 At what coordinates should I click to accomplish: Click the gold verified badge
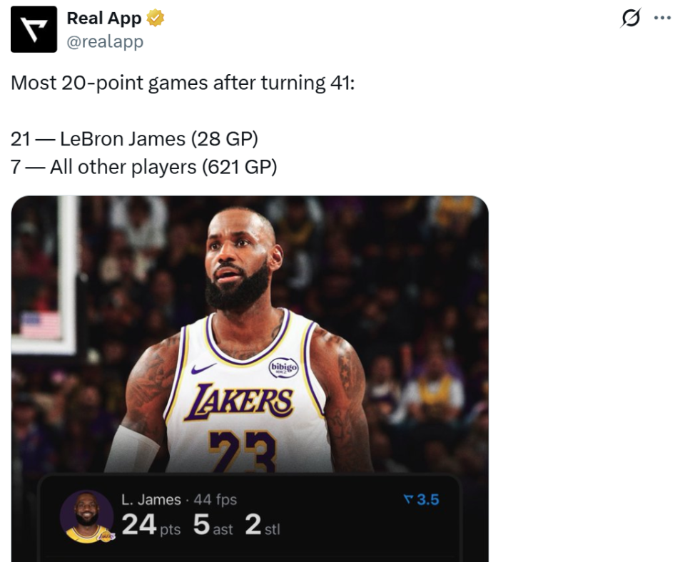click(x=156, y=19)
